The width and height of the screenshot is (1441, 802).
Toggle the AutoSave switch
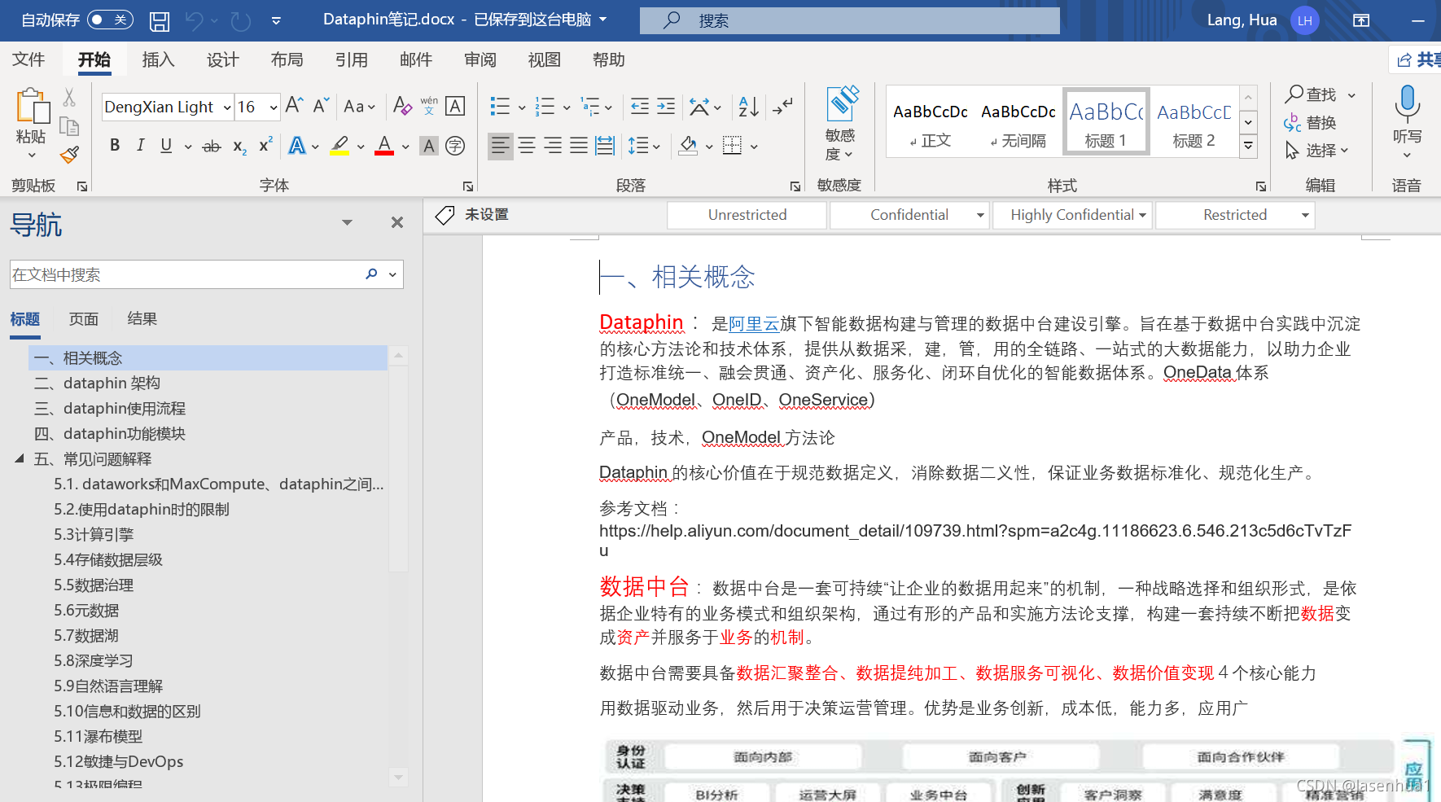pyautogui.click(x=110, y=20)
